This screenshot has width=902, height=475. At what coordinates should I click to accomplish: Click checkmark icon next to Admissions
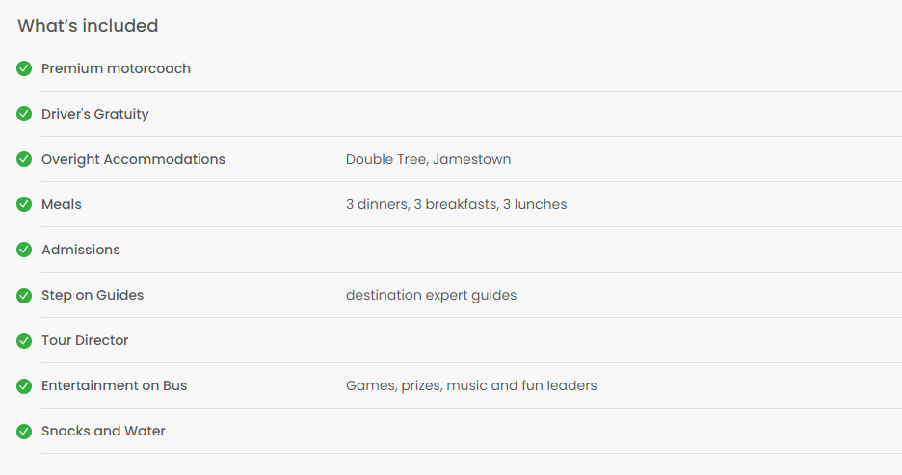[24, 250]
